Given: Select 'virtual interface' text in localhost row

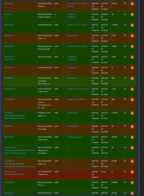Looking at the screenshot, I should (44, 17).
